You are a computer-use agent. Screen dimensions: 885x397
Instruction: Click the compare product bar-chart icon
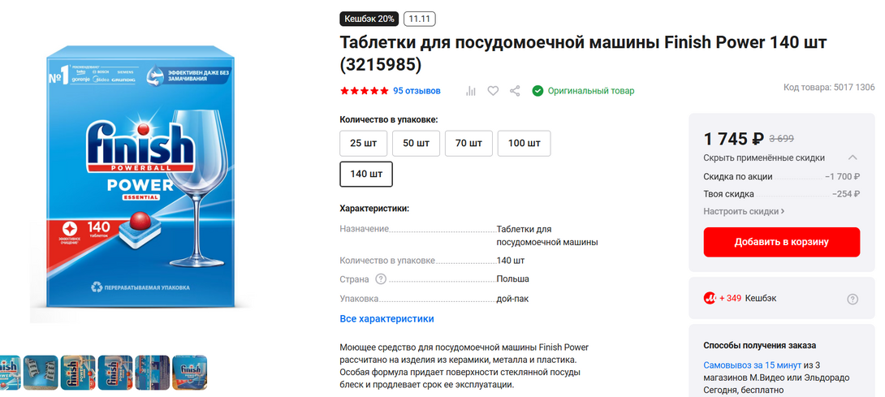point(471,91)
